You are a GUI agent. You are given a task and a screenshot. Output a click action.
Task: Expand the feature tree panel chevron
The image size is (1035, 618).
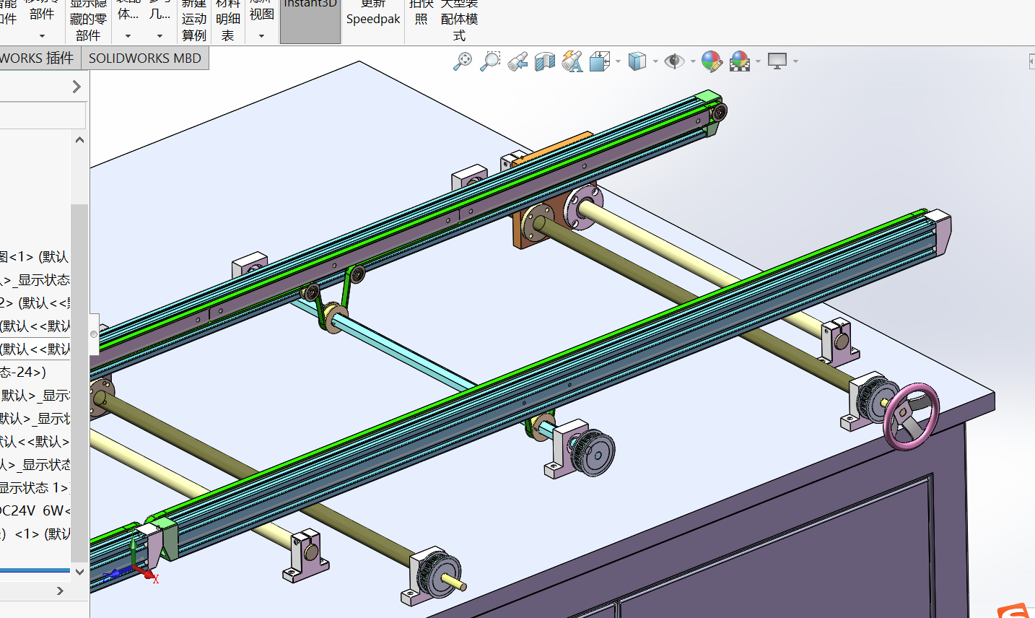pos(77,87)
